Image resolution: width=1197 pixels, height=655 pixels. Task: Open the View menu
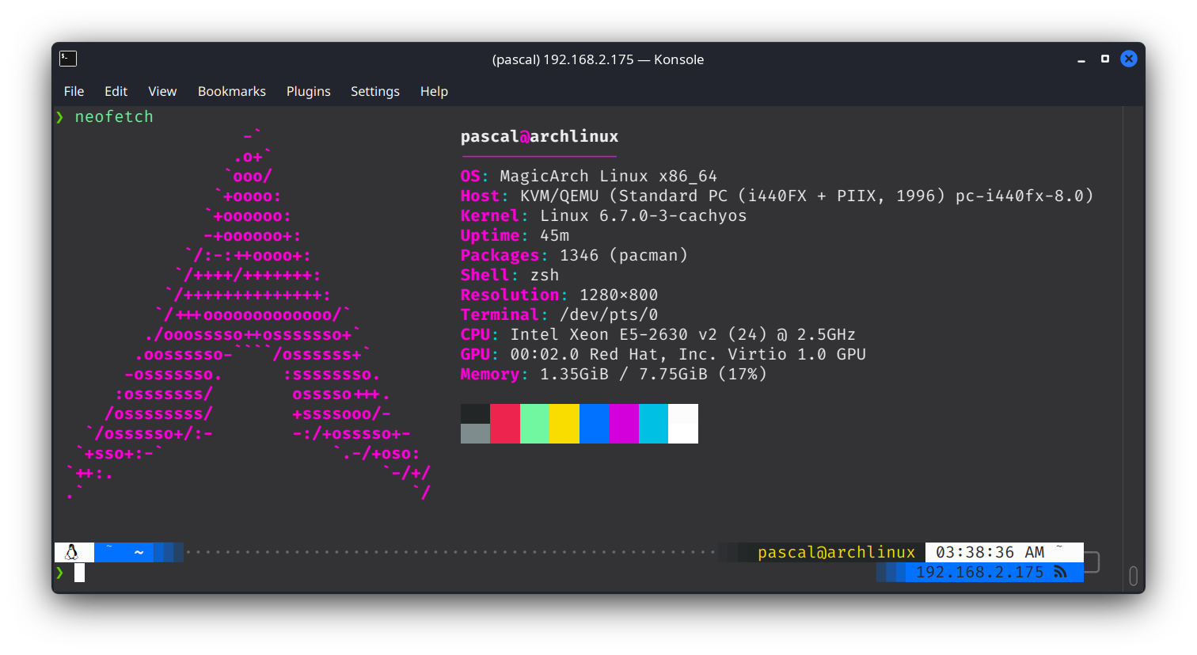pyautogui.click(x=162, y=91)
